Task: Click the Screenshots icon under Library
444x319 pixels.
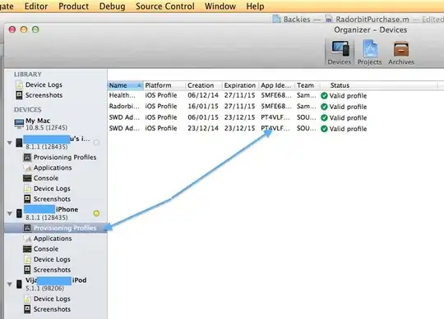Action: (19, 95)
